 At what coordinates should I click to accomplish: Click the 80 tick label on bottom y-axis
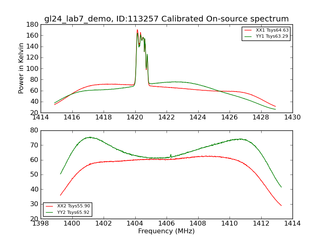[34, 130]
